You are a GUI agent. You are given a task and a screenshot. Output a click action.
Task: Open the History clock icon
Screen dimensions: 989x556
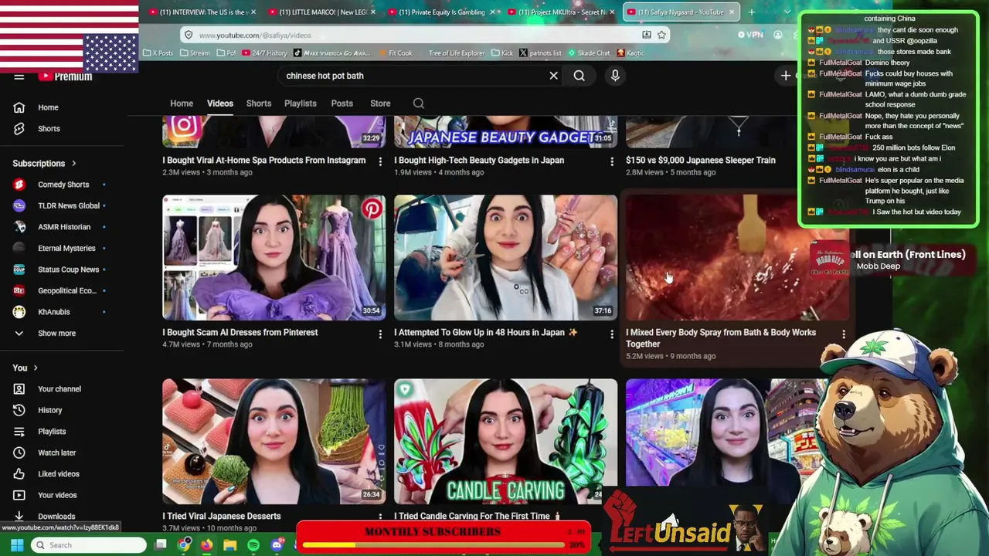coord(19,410)
